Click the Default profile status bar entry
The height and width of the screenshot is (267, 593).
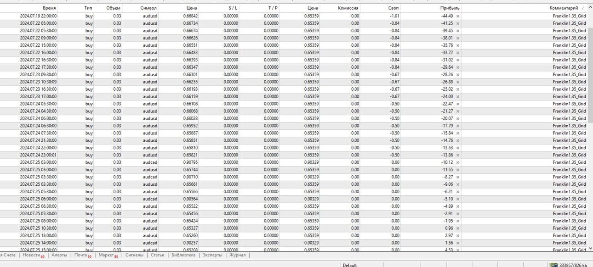350,265
